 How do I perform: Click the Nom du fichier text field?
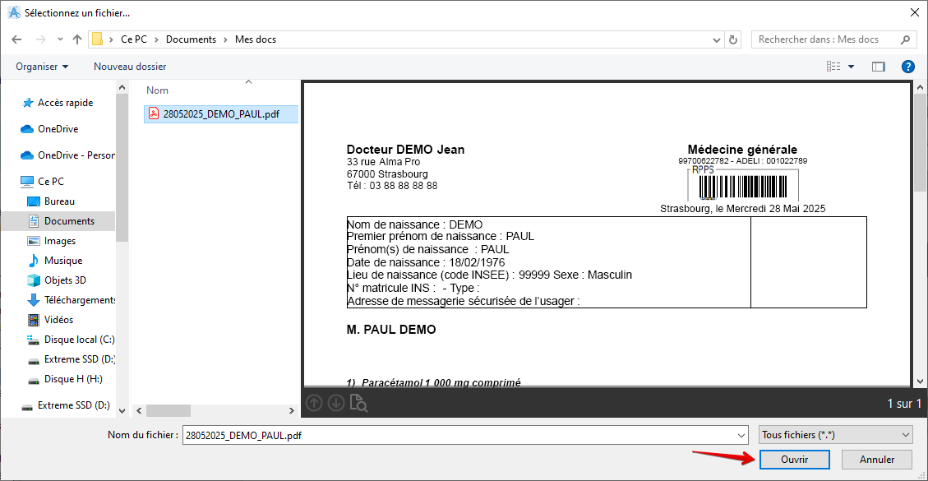460,435
